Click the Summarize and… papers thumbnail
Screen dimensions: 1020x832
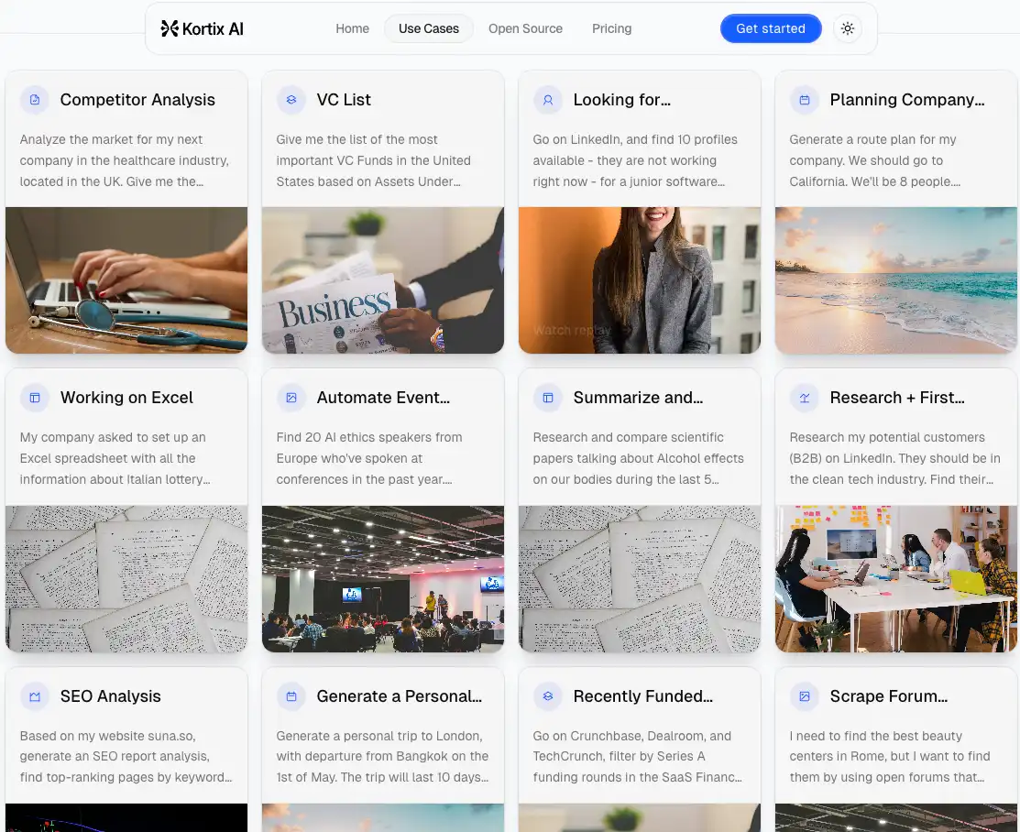(640, 579)
